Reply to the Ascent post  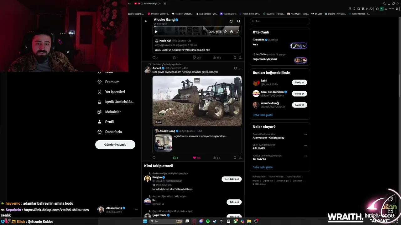pos(154,158)
